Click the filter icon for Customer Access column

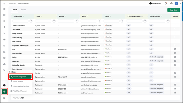point(145,21)
